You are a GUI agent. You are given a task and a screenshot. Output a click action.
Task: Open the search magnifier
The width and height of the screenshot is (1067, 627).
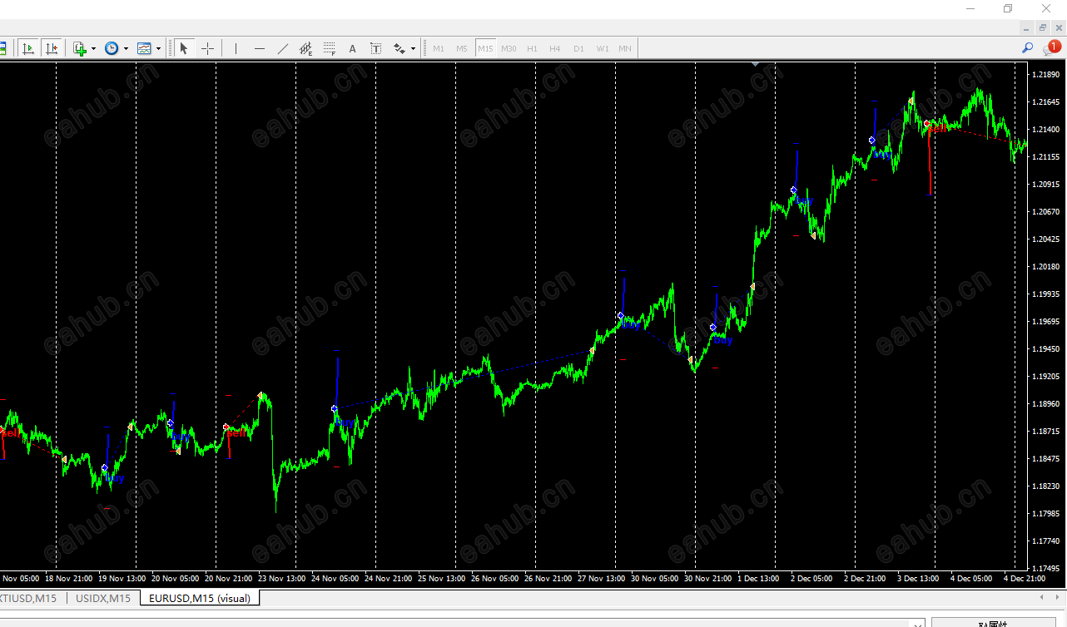pyautogui.click(x=1028, y=48)
